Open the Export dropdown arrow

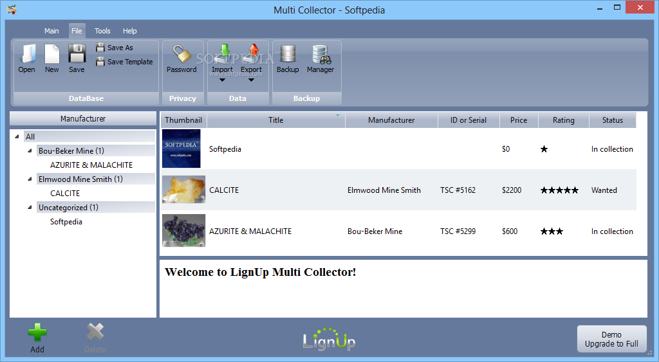coord(251,80)
